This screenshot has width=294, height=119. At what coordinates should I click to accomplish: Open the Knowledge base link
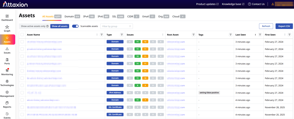click(233, 4)
